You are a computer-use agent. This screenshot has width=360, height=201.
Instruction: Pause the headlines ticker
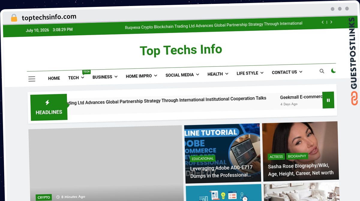pos(328,100)
